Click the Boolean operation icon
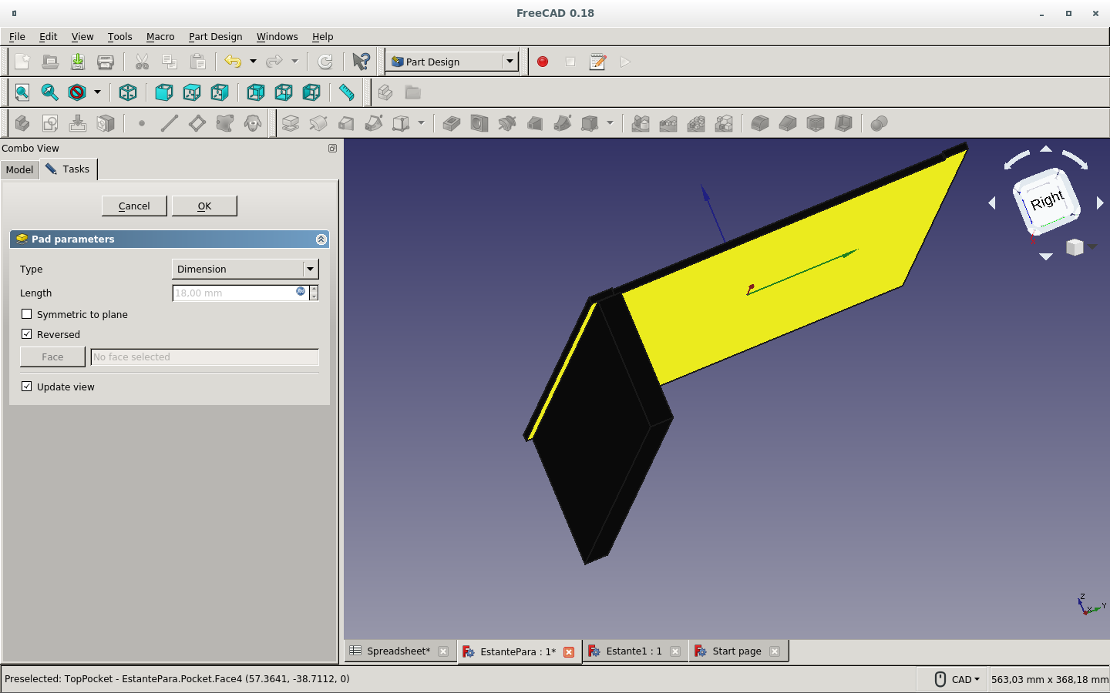The height and width of the screenshot is (693, 1110). click(879, 123)
